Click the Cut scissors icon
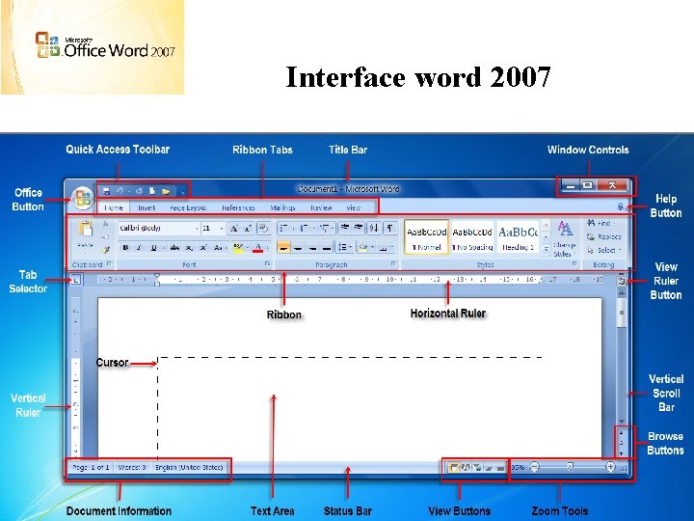The image size is (694, 521). point(105,224)
